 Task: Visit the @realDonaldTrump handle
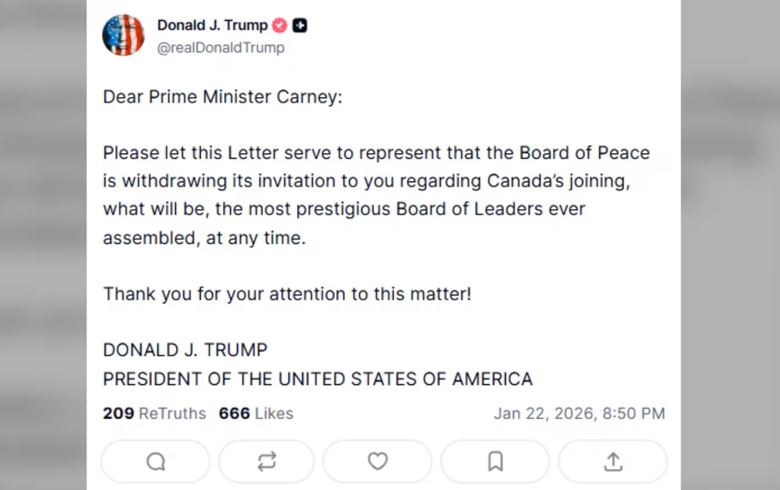[221, 48]
